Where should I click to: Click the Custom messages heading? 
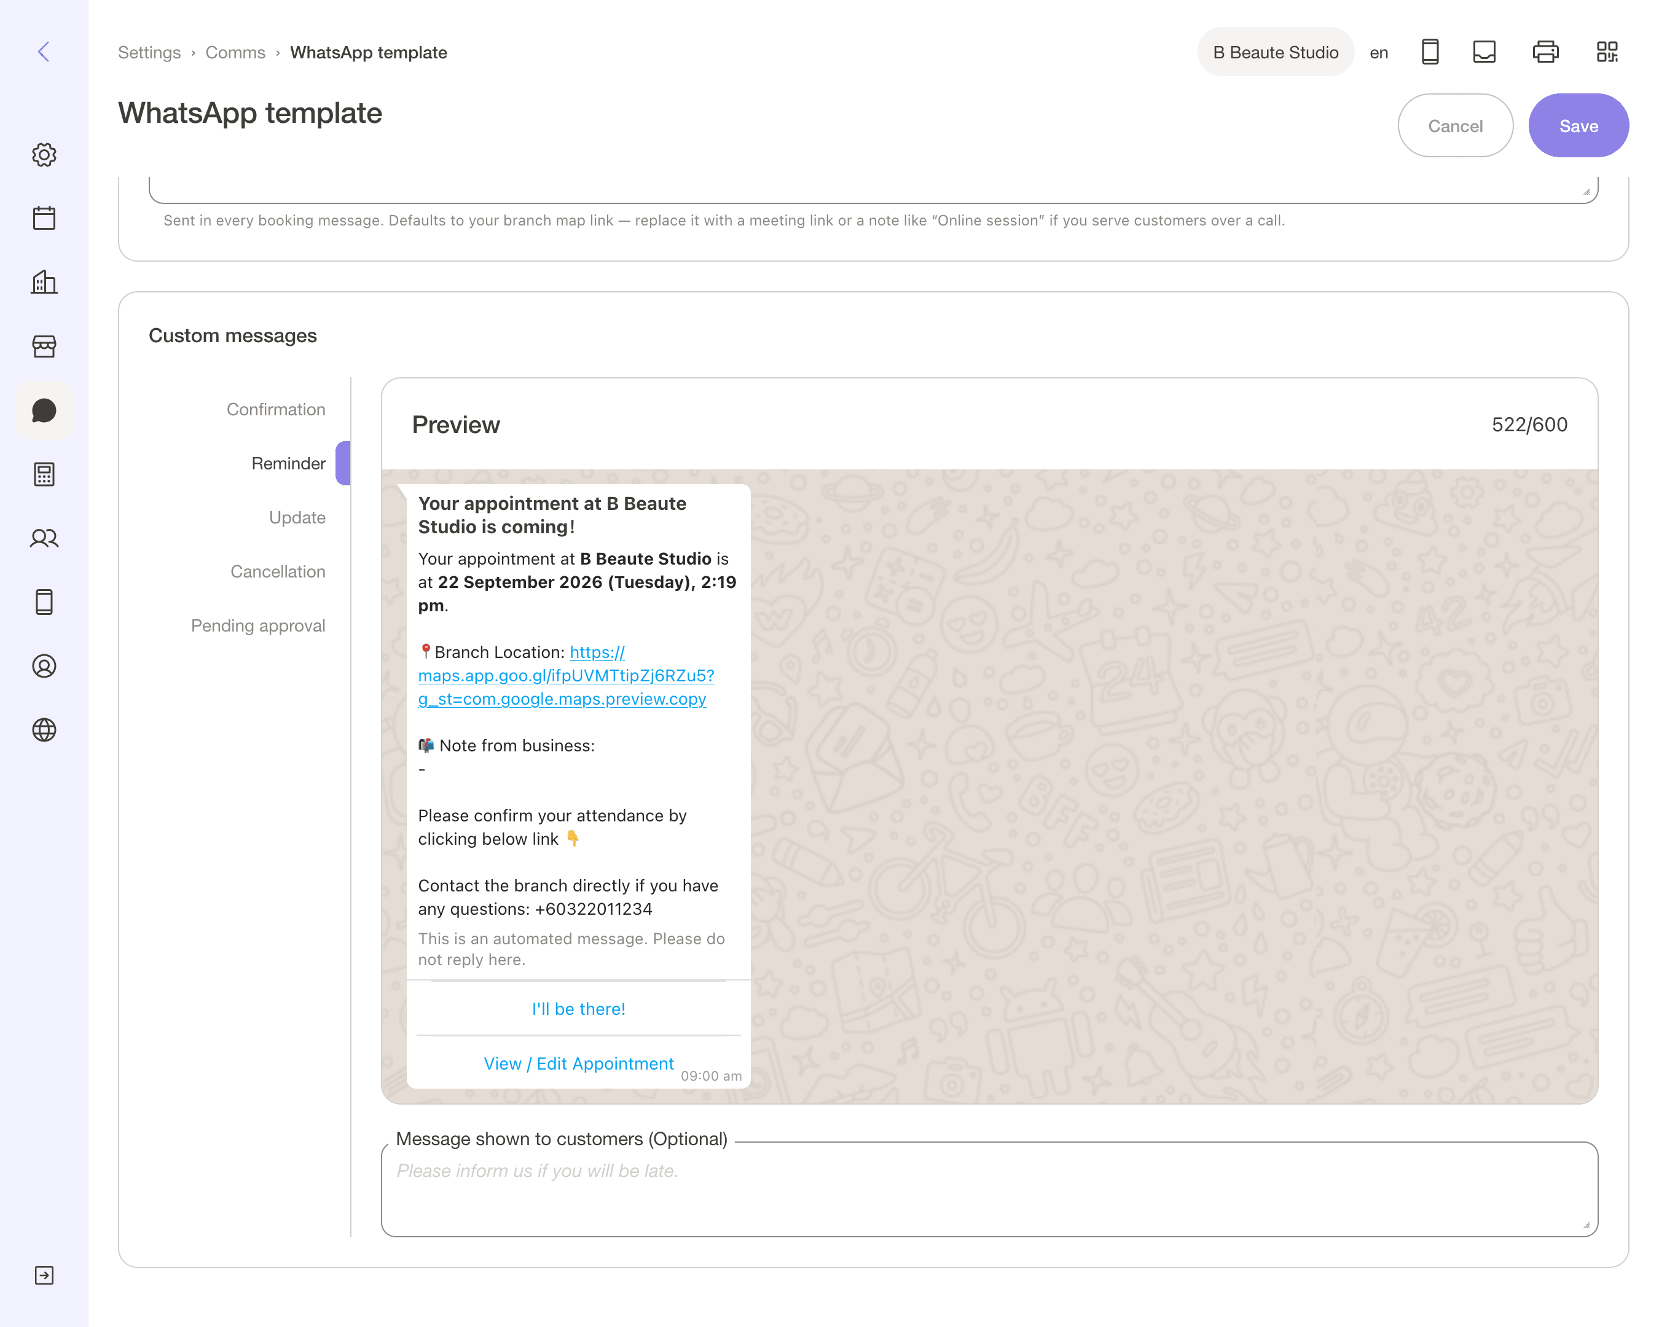coord(232,335)
